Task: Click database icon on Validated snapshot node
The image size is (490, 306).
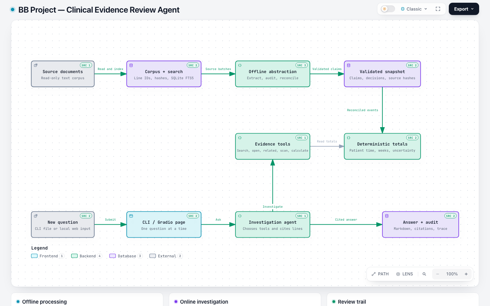Action: [348, 65]
